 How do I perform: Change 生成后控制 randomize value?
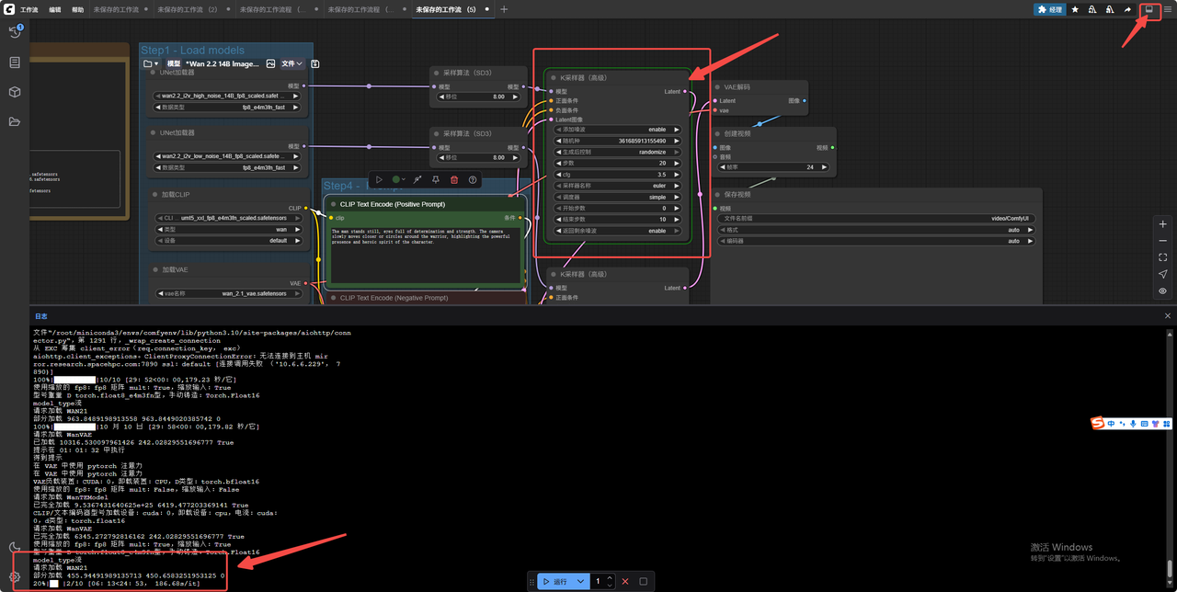pyautogui.click(x=617, y=152)
